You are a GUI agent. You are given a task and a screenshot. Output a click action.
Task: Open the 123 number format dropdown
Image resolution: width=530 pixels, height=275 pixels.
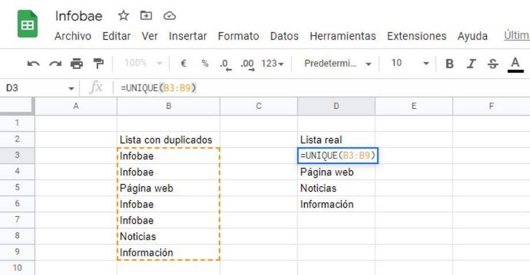pos(272,63)
